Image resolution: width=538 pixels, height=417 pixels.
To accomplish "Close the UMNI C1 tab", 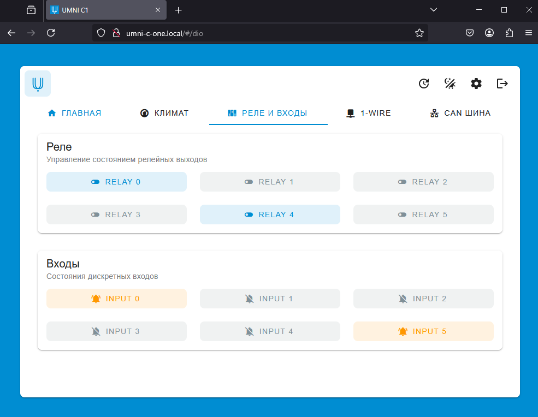I will (x=158, y=10).
